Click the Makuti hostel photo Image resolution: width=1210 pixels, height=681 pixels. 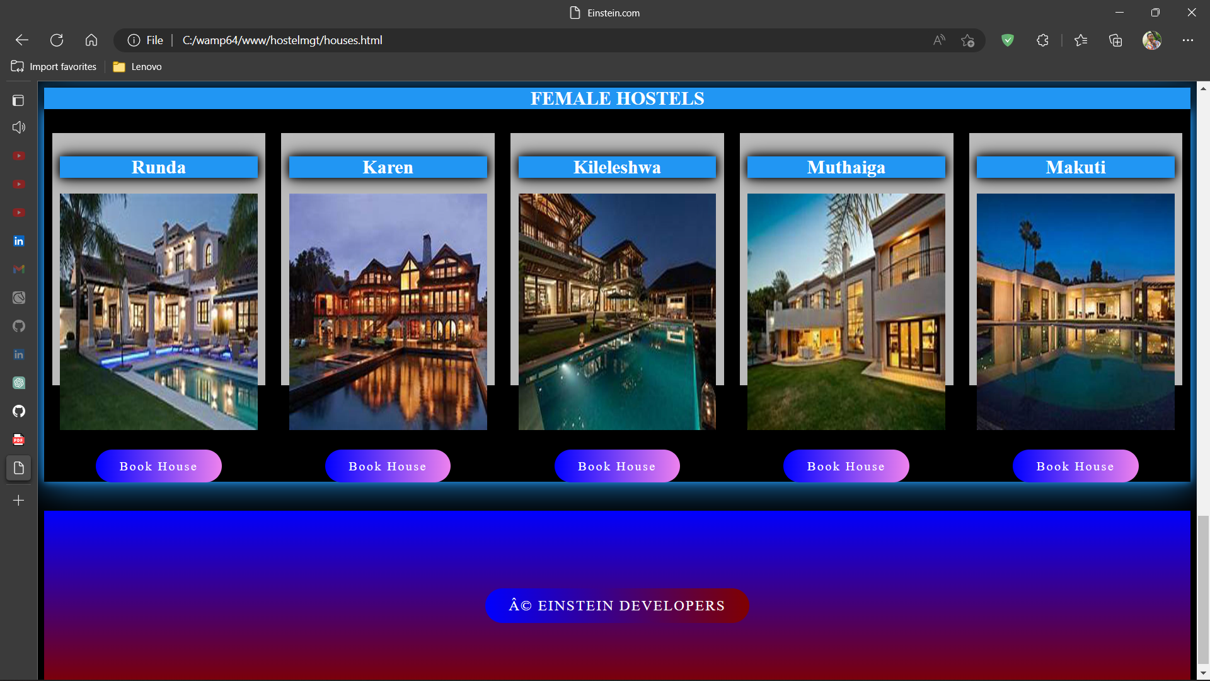tap(1076, 311)
